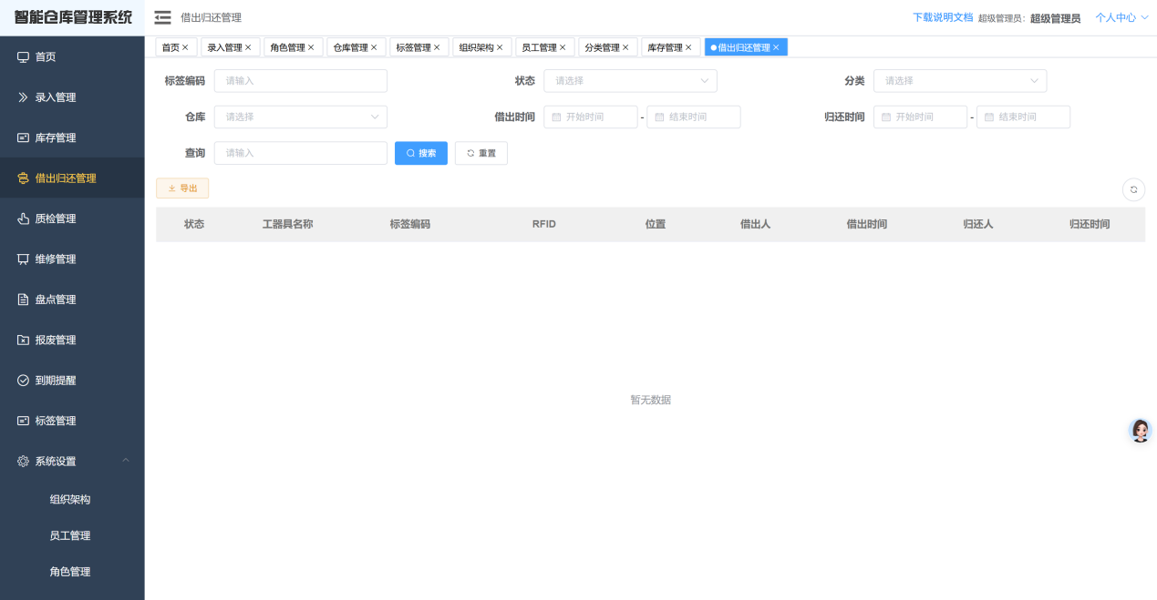
Task: Open 报废管理 via its sidebar icon
Action: (23, 340)
